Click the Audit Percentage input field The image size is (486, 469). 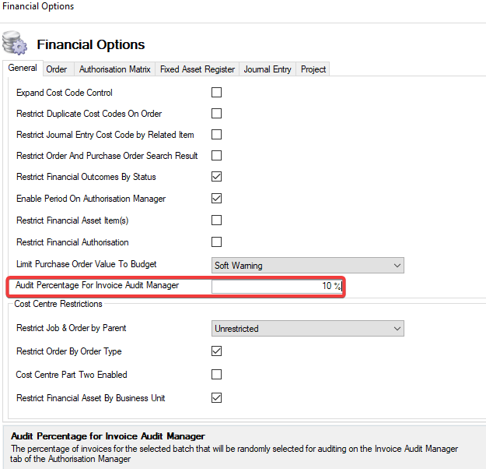pos(276,286)
